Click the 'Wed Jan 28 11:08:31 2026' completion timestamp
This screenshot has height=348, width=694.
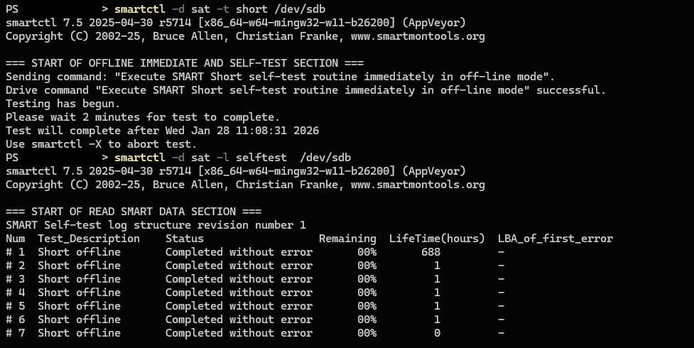[242, 131]
